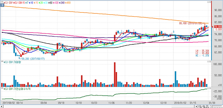Minimize the 거래량 volume pane
This screenshot has height=108, width=223.
[x=208, y=62]
